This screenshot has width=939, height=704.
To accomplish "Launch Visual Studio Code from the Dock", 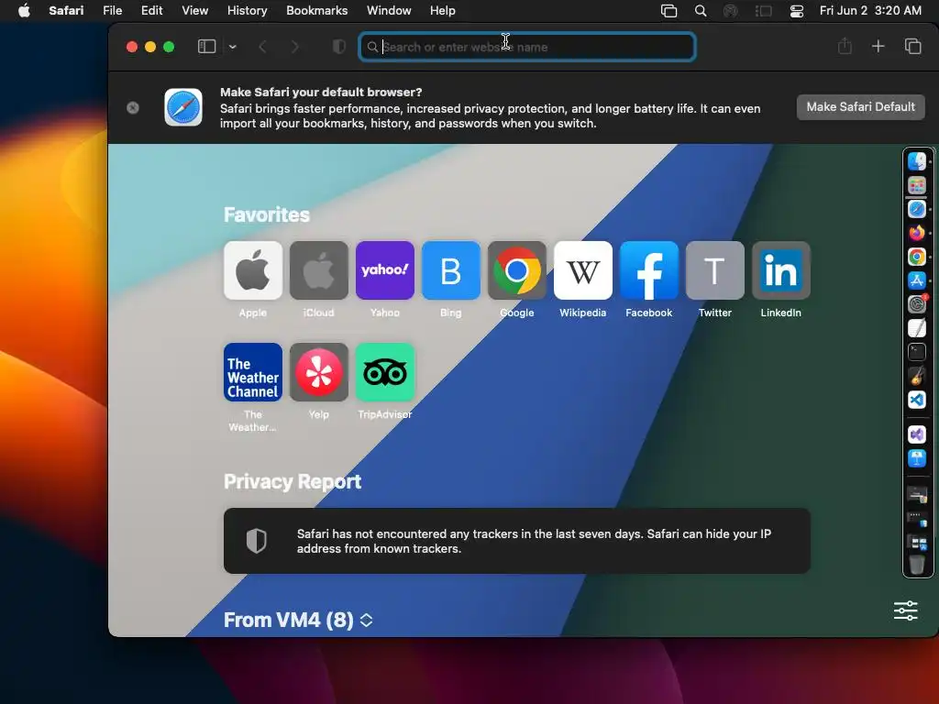I will click(x=917, y=400).
